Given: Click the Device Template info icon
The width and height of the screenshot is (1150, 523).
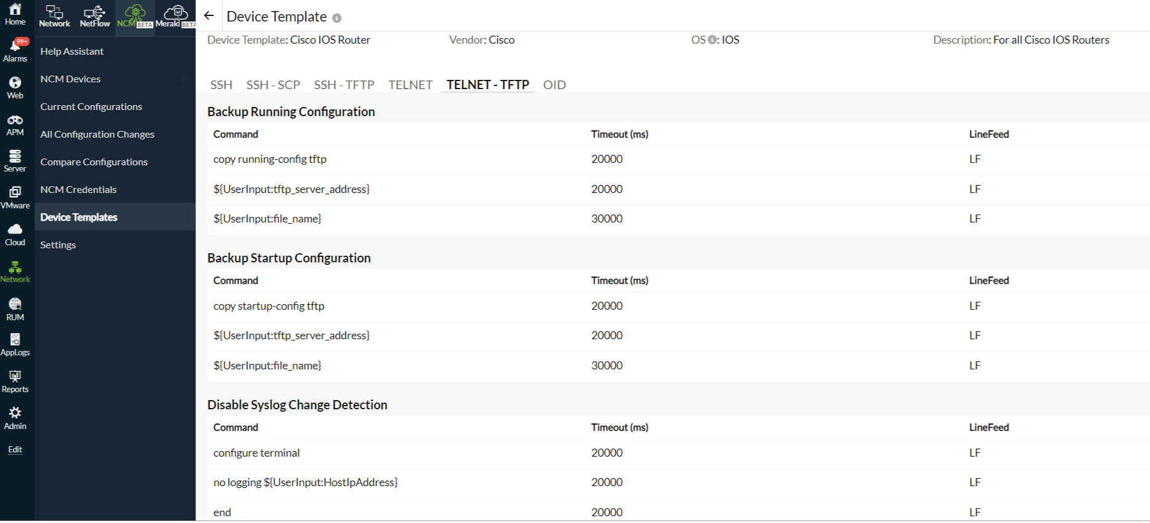Looking at the screenshot, I should 336,18.
